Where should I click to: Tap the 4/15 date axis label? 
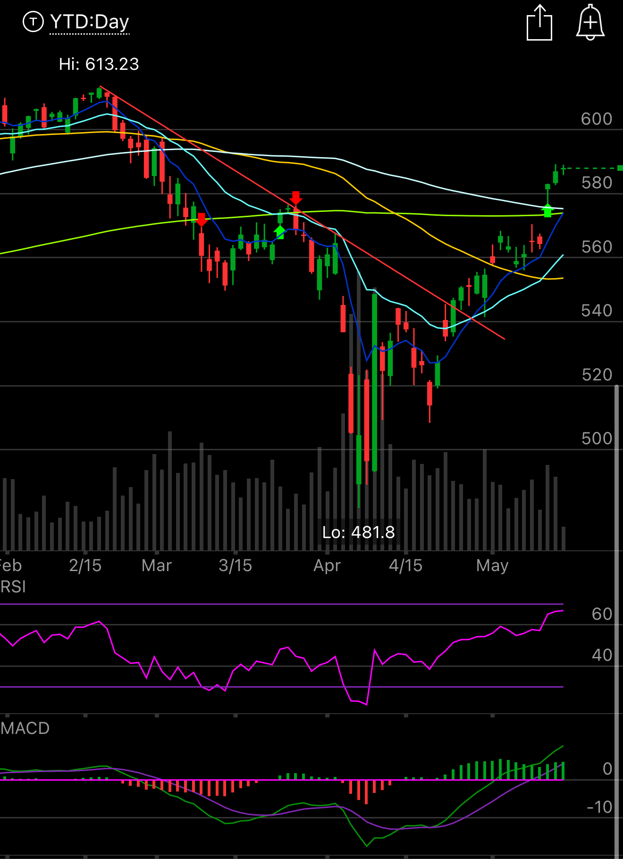click(405, 565)
